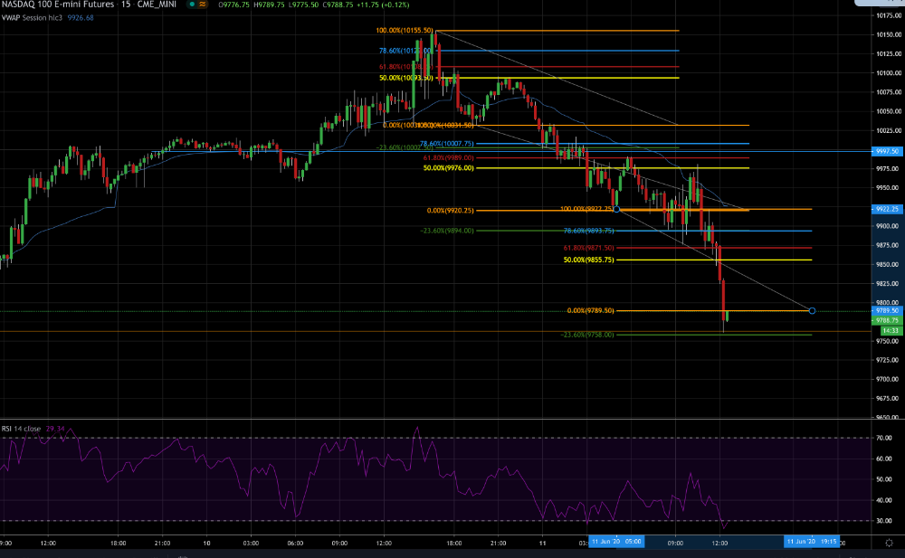905x558 pixels.
Task: Click the 11 Jun '20 05:00 time marker
Action: click(616, 541)
